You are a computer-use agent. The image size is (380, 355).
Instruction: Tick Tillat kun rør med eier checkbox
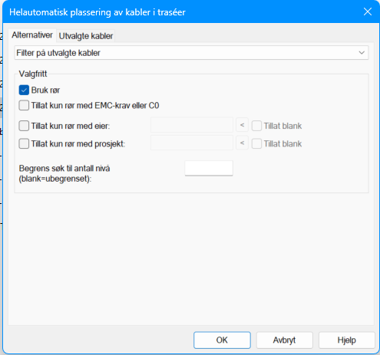tap(24, 126)
